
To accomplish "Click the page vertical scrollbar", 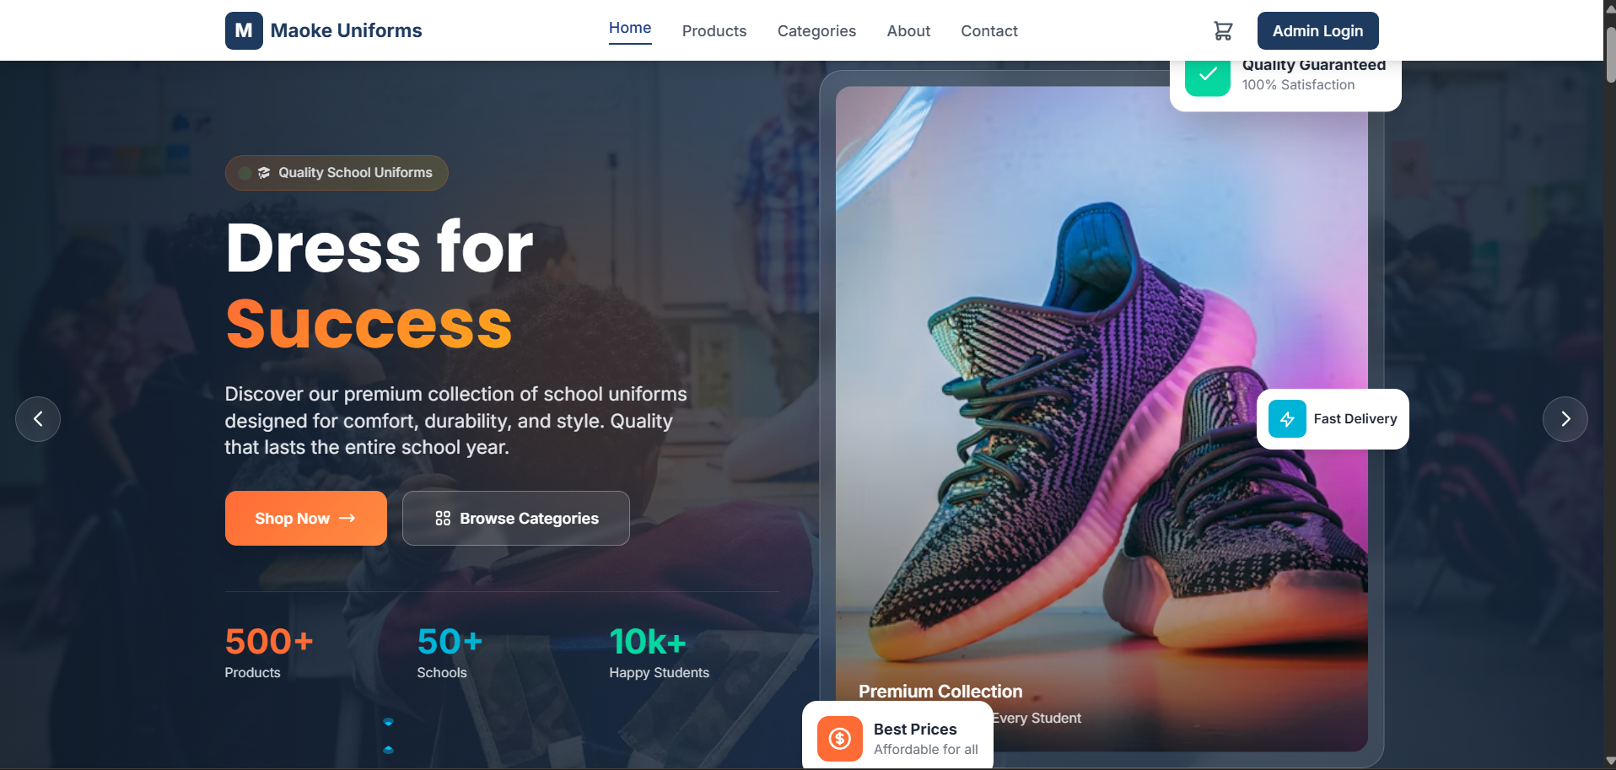I will click(1609, 385).
